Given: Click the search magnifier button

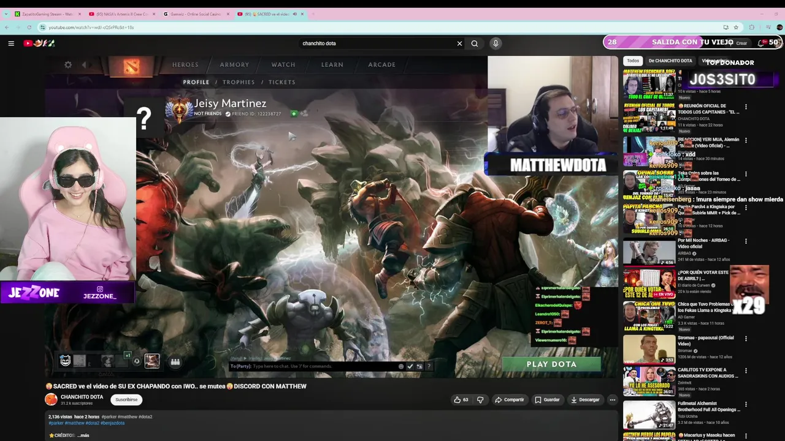Looking at the screenshot, I should coord(474,43).
